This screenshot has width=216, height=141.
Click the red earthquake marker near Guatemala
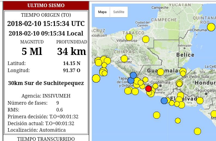tap(148, 89)
